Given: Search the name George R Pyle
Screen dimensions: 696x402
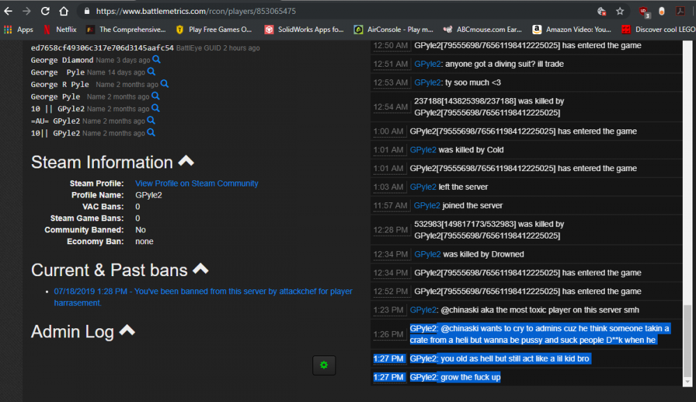Looking at the screenshot, I should pos(164,84).
